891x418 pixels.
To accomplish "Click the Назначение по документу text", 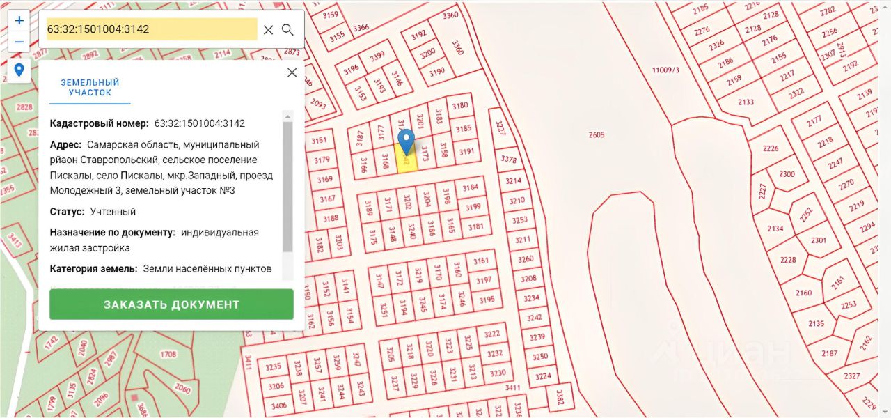I will click(155, 240).
